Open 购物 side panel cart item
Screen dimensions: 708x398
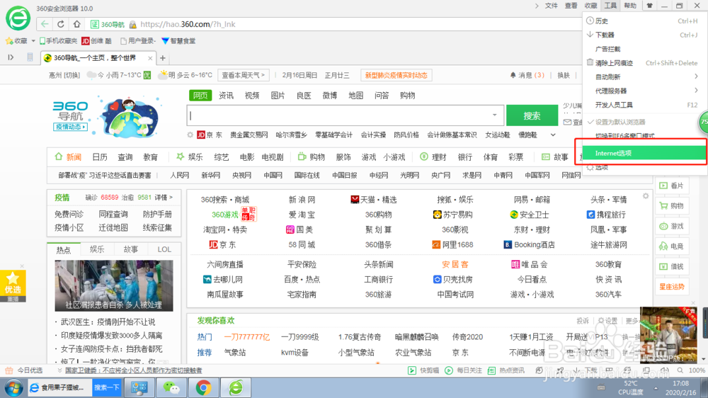[x=671, y=205]
